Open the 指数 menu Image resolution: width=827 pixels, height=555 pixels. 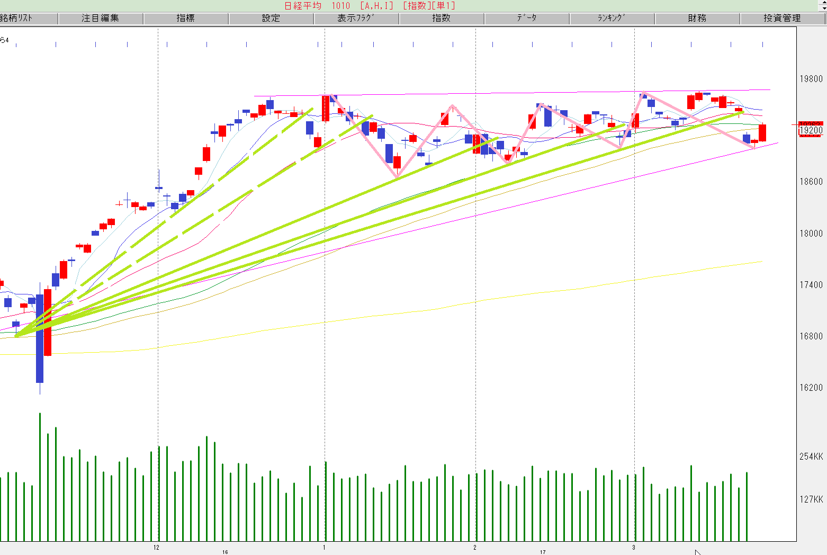[x=442, y=19]
